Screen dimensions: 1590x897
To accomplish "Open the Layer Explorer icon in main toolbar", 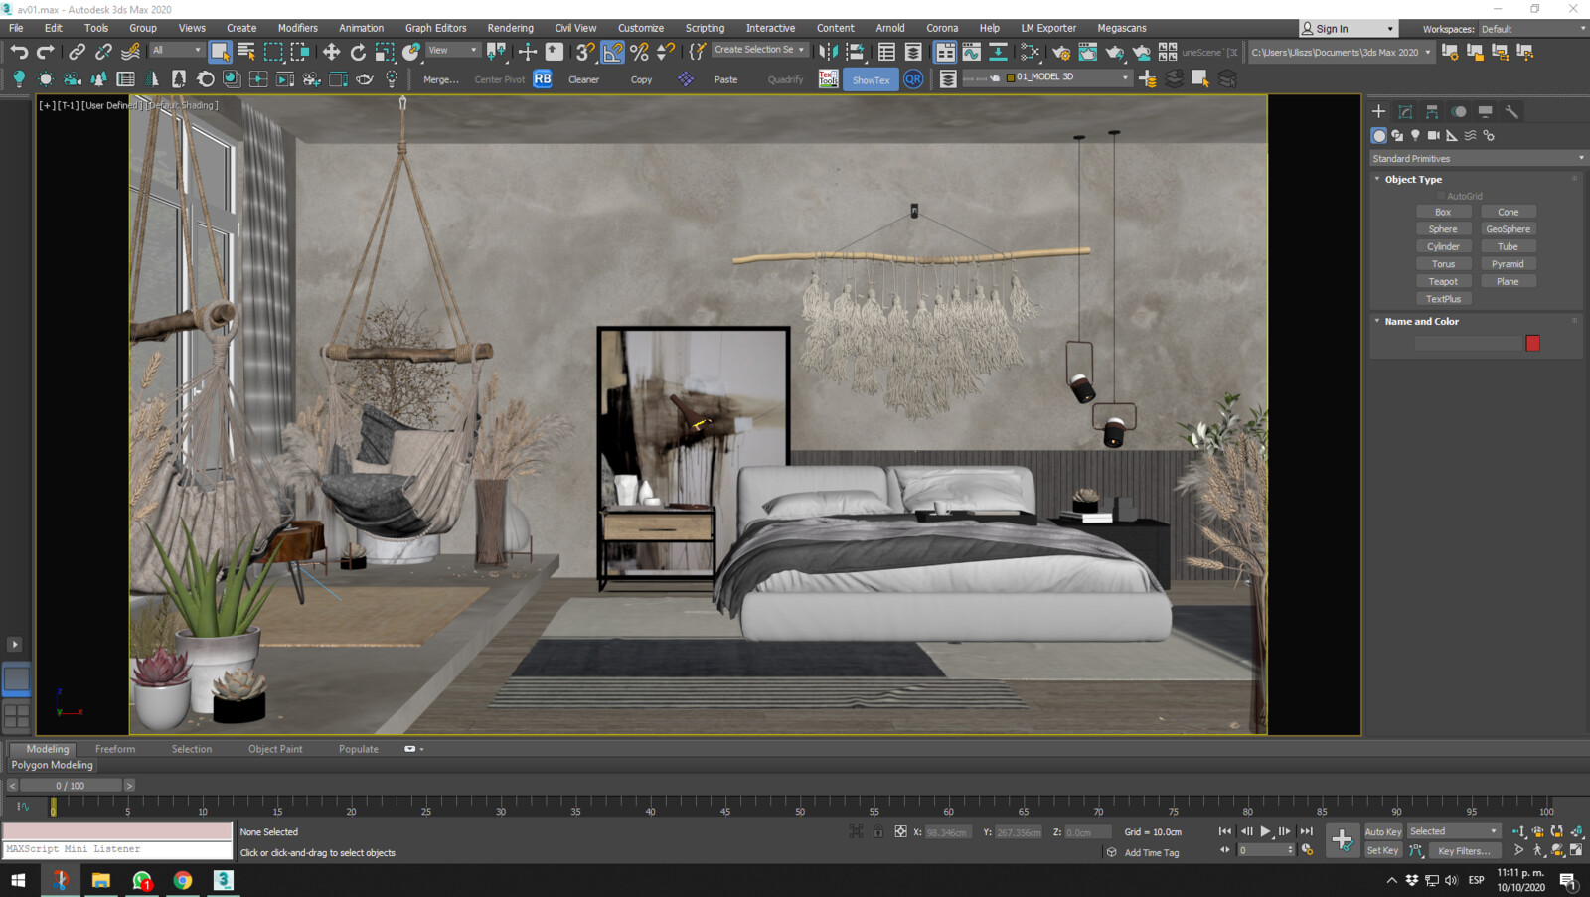I will pyautogui.click(x=913, y=52).
